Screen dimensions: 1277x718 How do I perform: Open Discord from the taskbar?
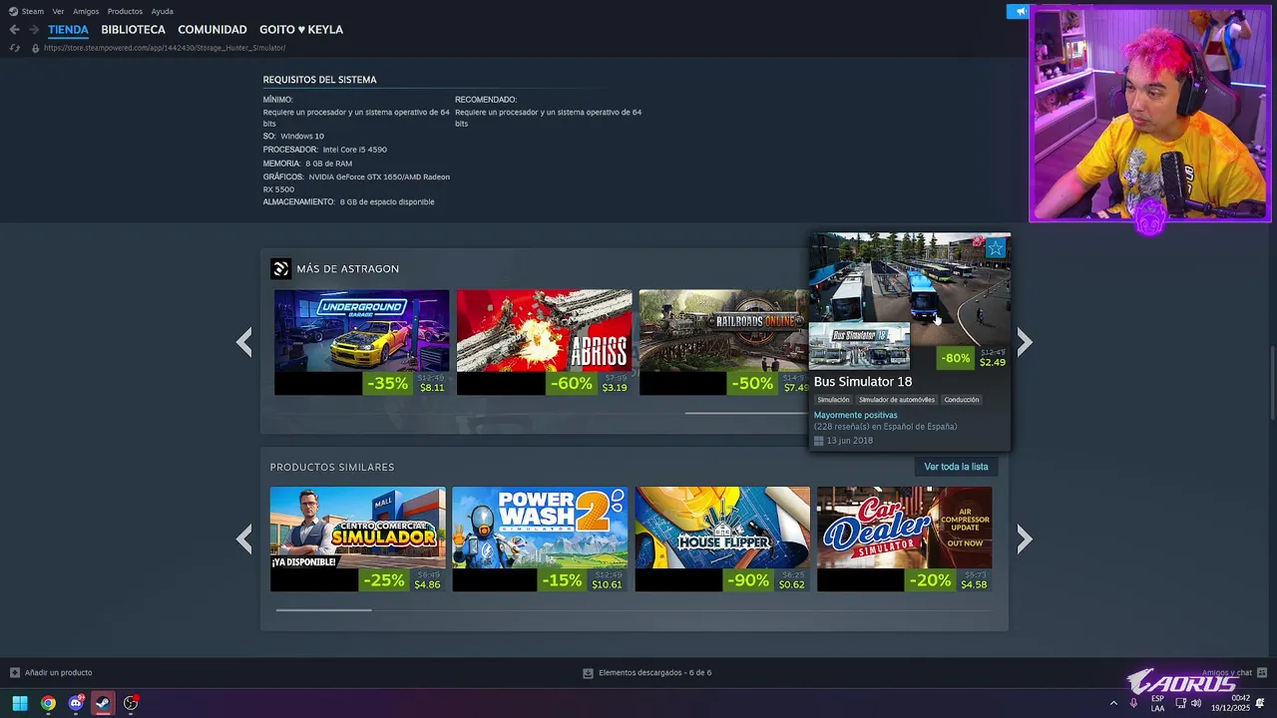point(76,703)
